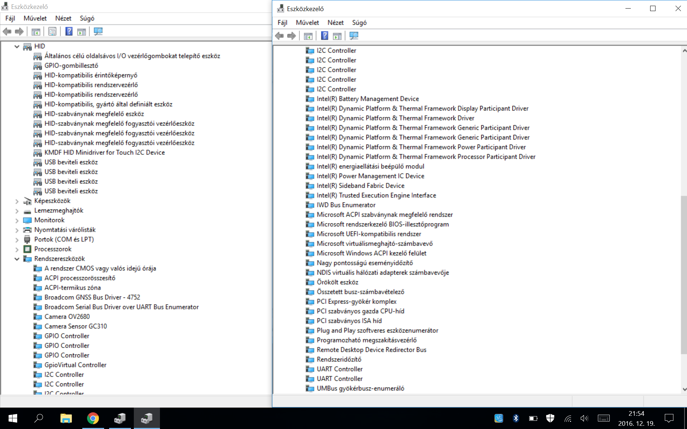
Task: Open taskbar search icon
Action: pyautogui.click(x=39, y=418)
